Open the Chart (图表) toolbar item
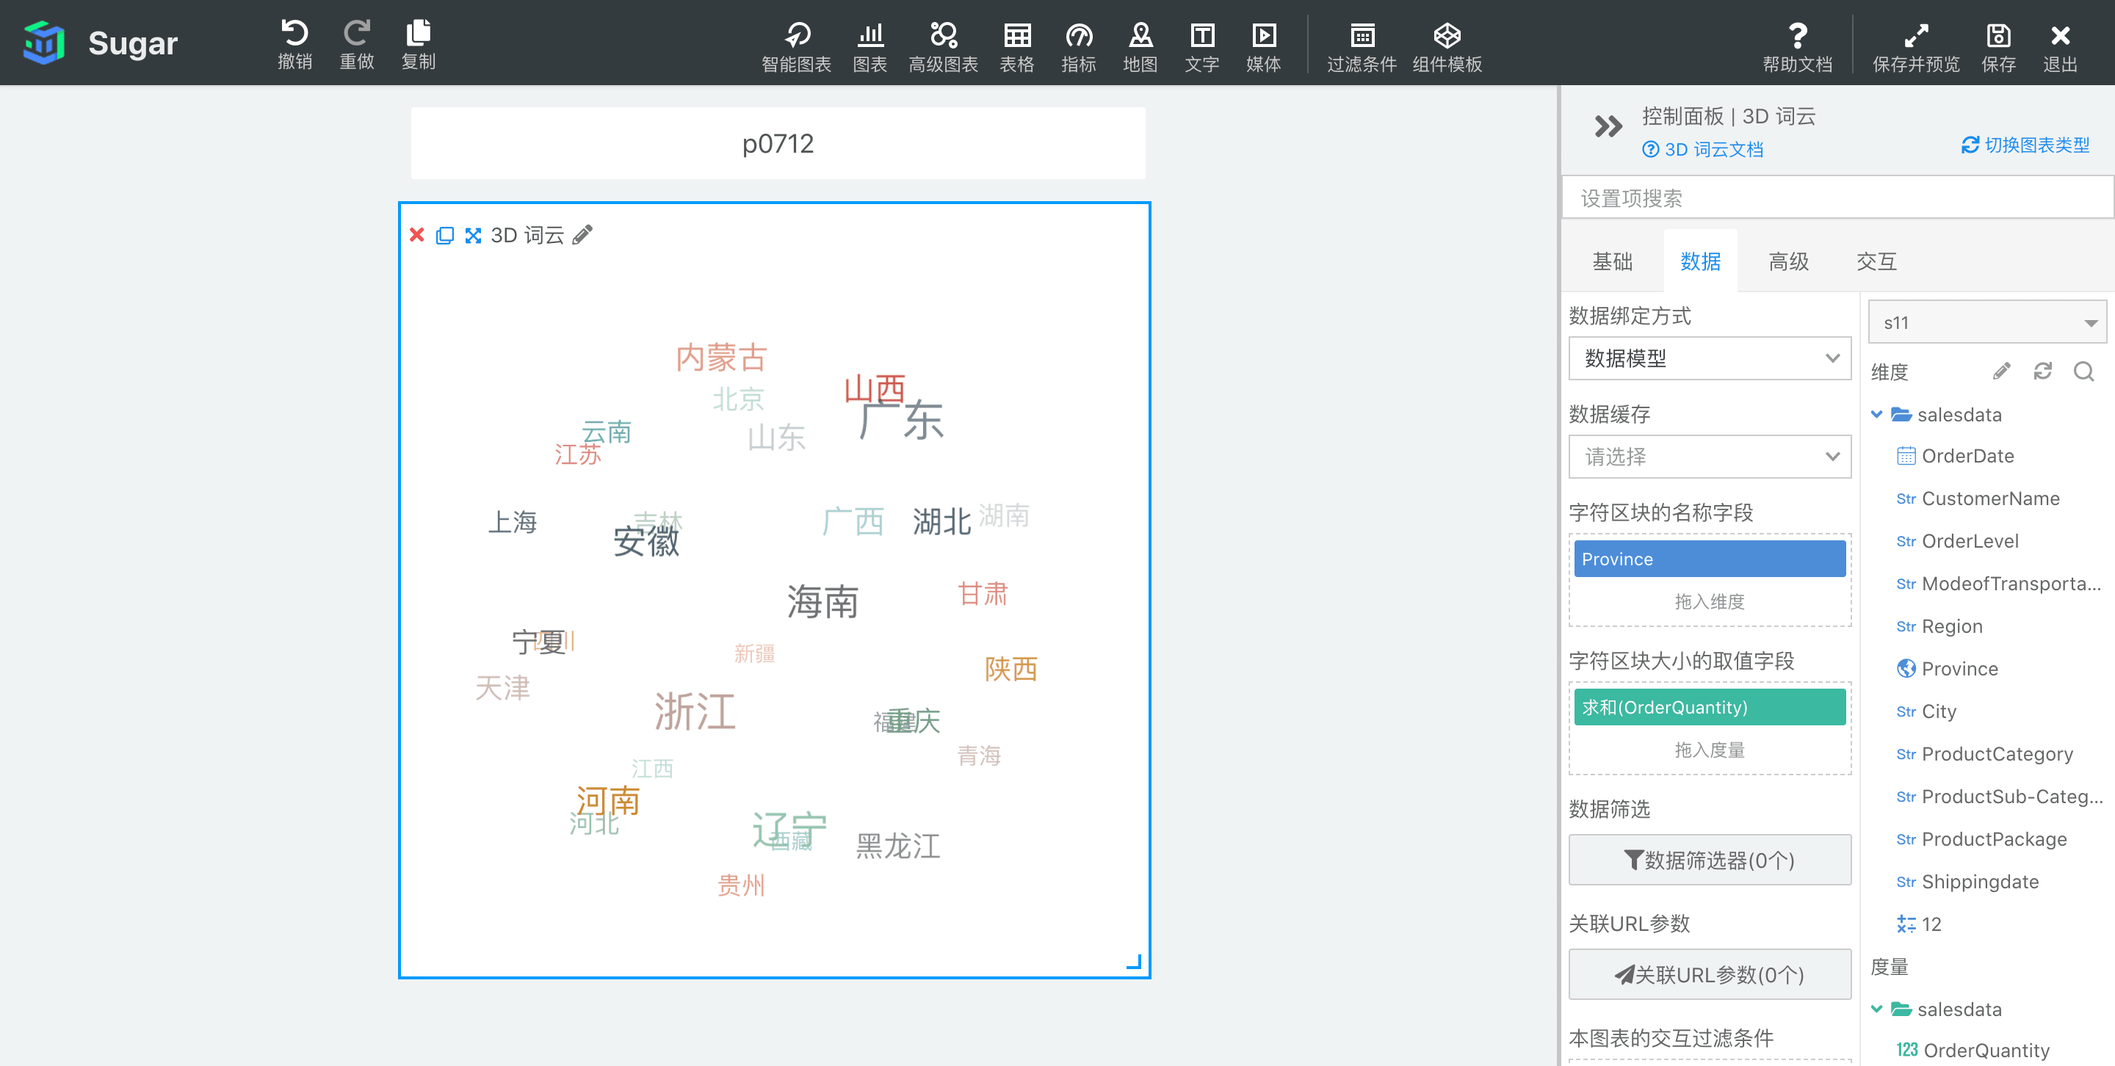 (870, 46)
